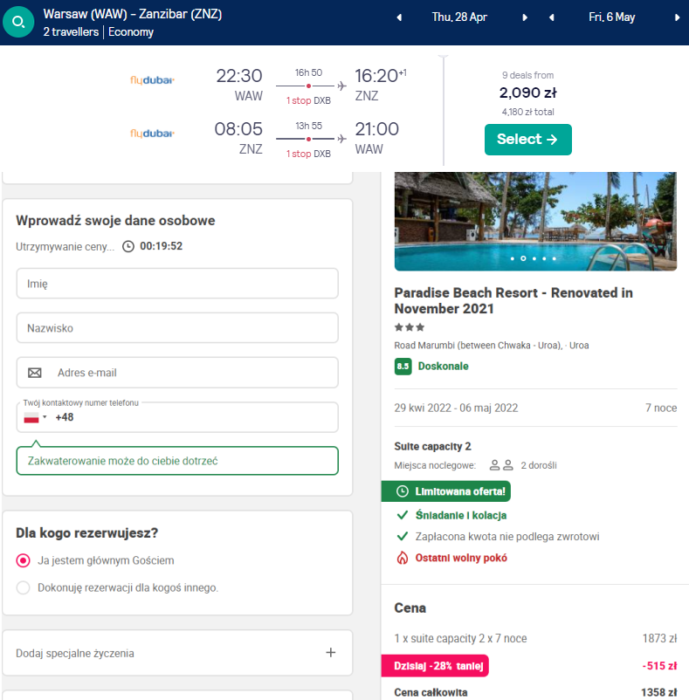The image size is (689, 700).
Task: Select 'Ja jestem głównym Gościem' radio button
Action: pyautogui.click(x=24, y=560)
